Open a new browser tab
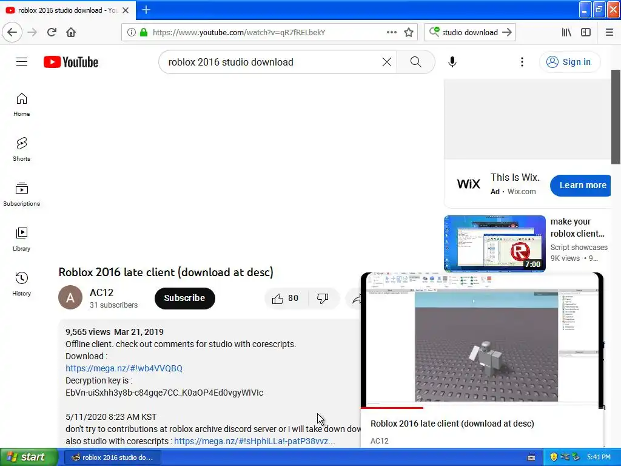This screenshot has width=621, height=466. (146, 10)
